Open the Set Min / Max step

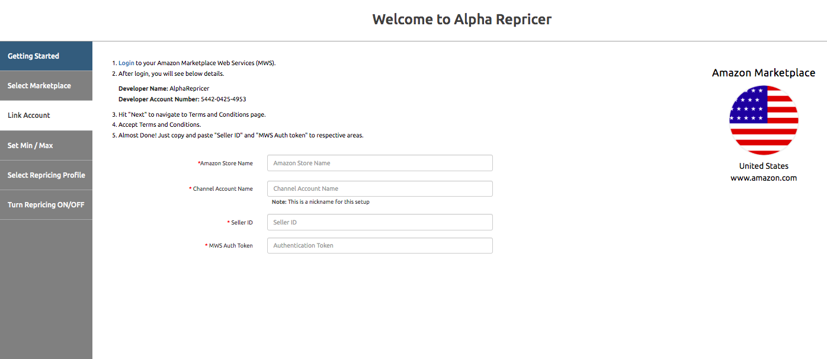coord(46,145)
